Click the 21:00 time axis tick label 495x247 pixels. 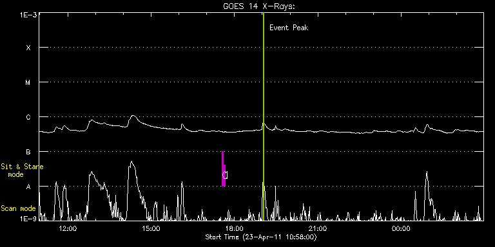(x=318, y=228)
